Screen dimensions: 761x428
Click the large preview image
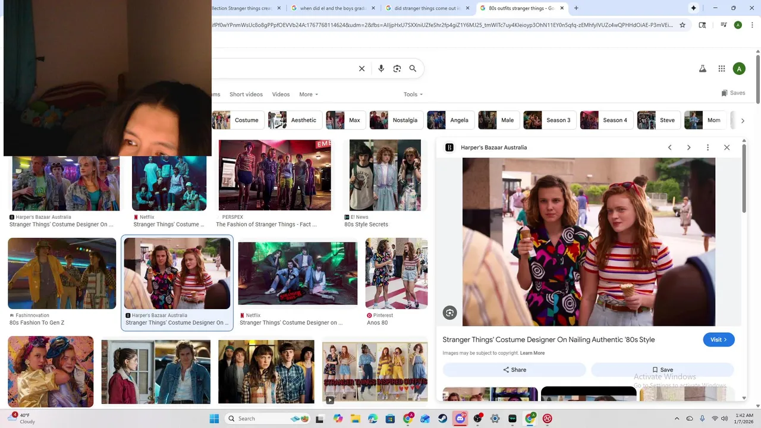[x=589, y=241]
